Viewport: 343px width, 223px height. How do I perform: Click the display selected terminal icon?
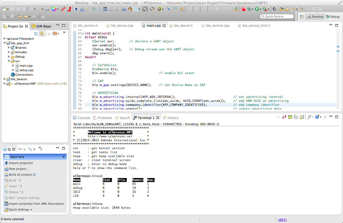309,117
